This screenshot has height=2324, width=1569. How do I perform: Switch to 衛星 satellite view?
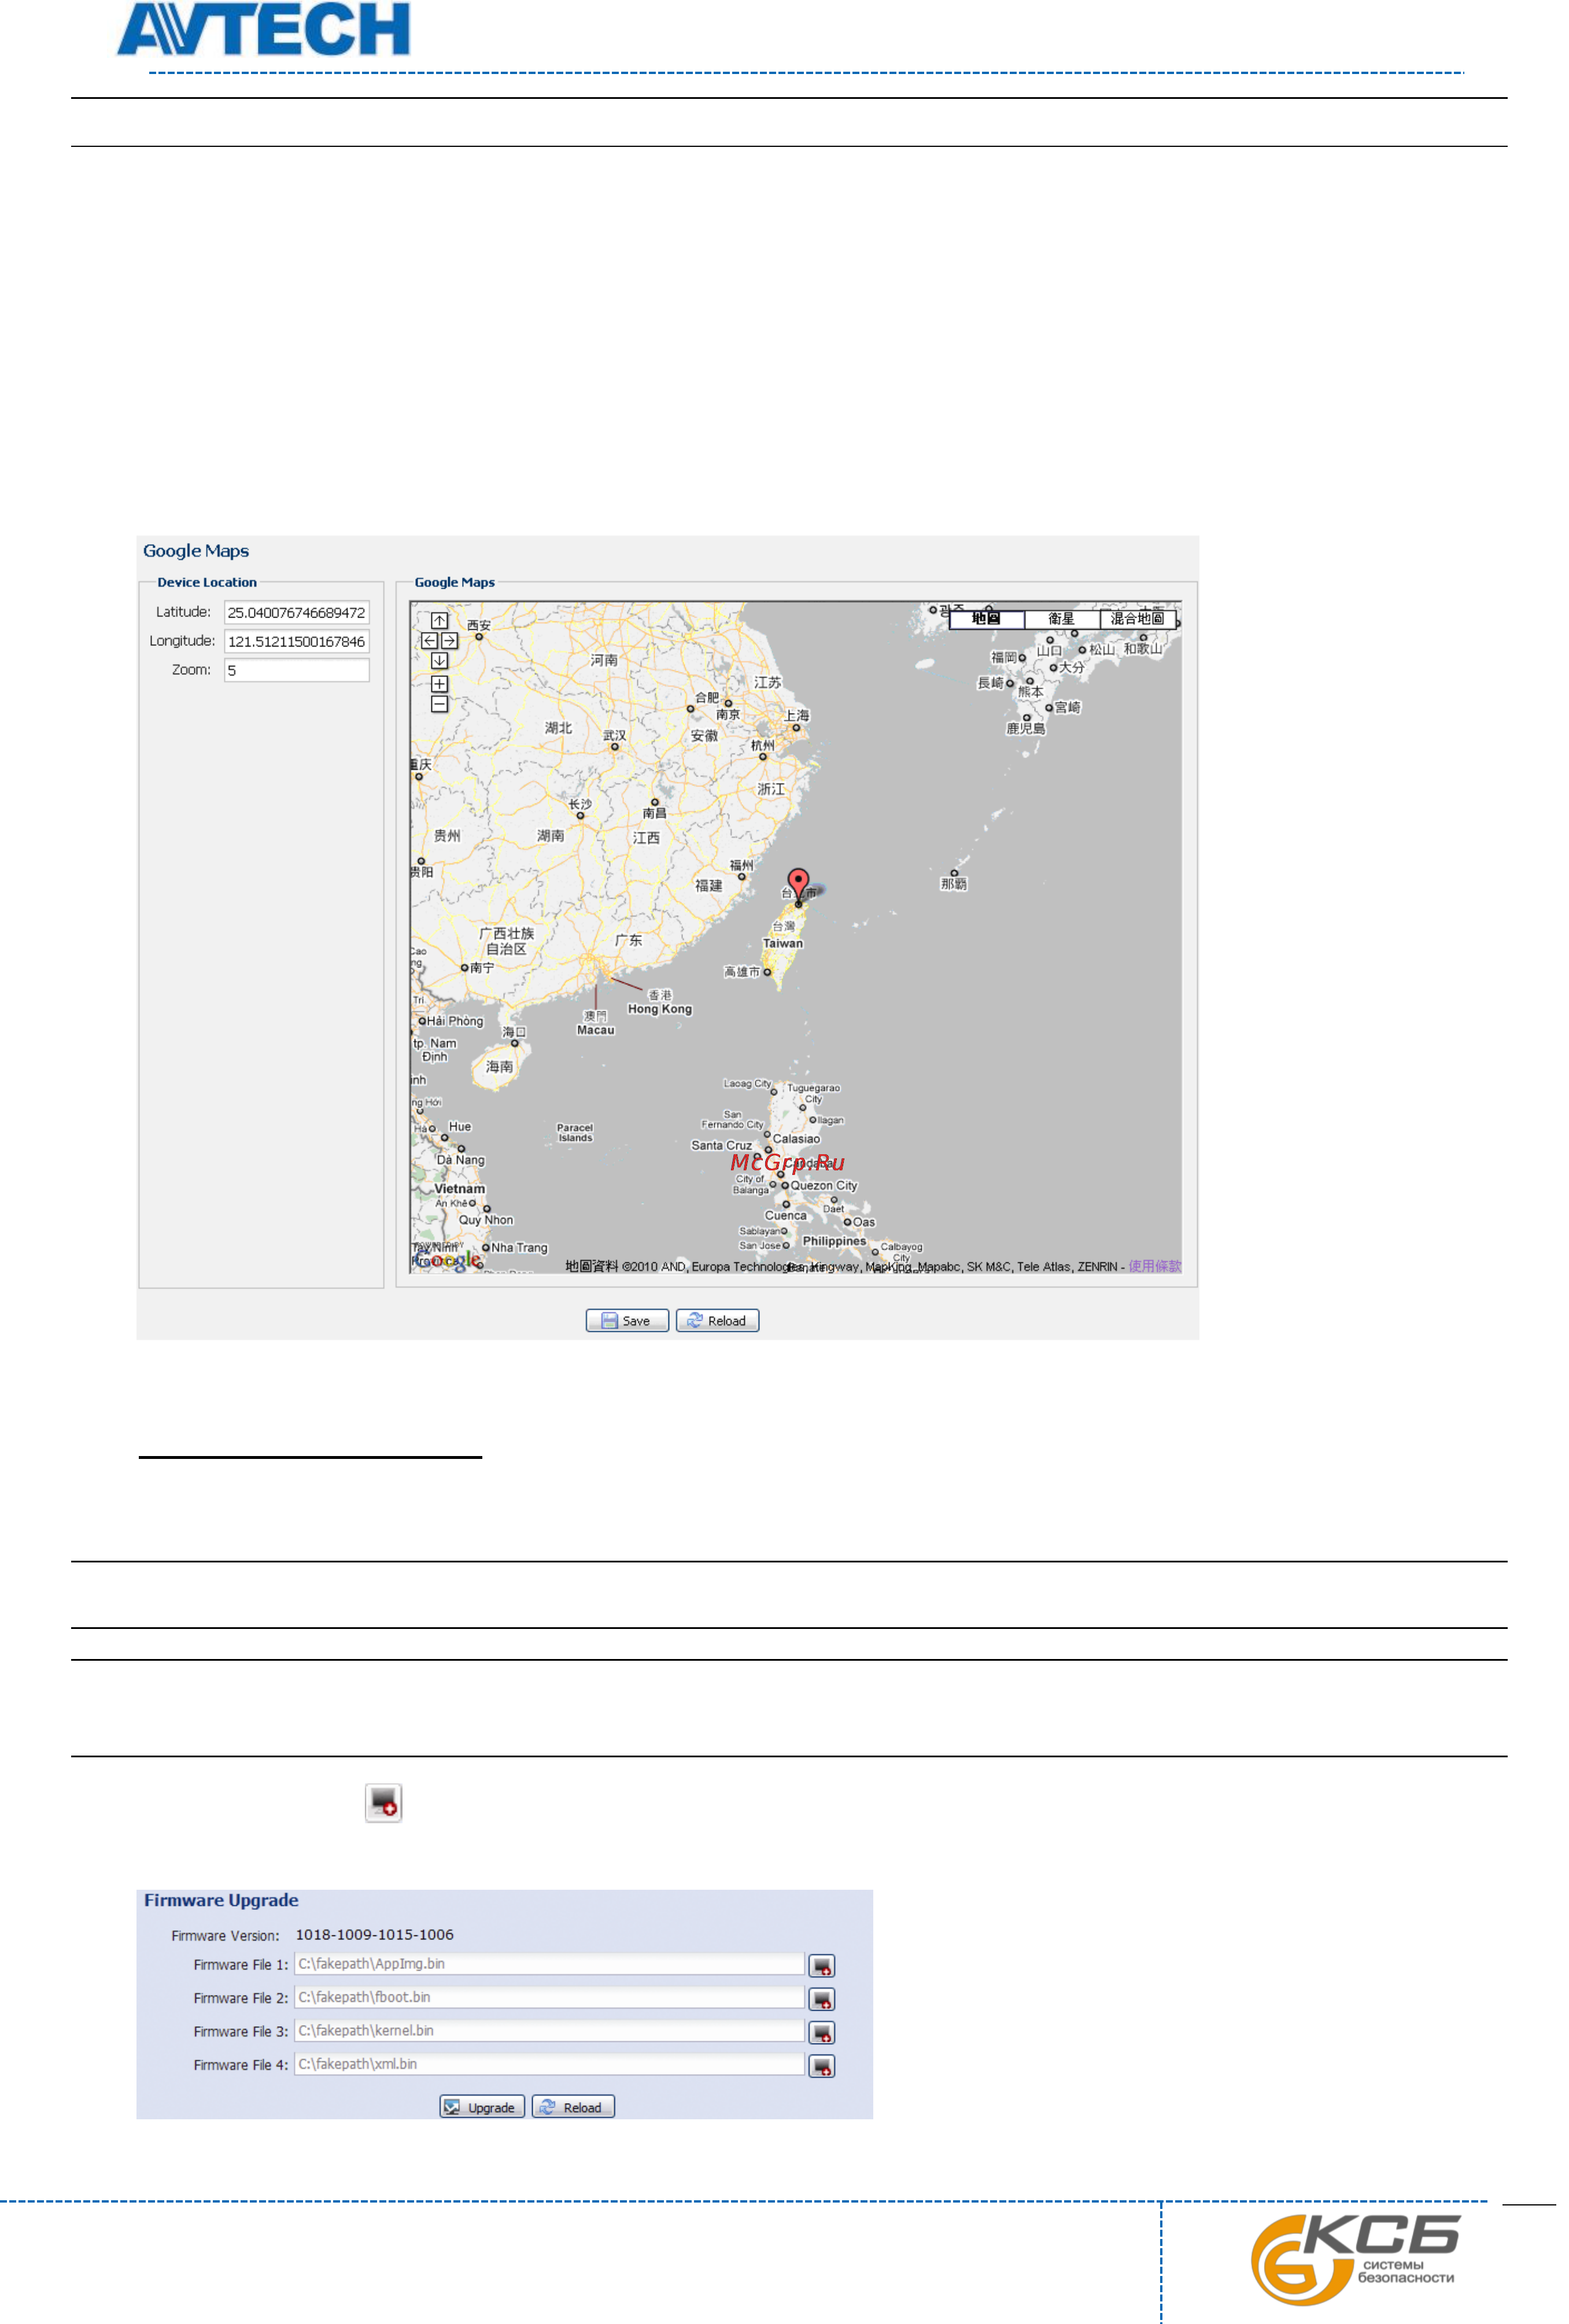tap(1061, 619)
